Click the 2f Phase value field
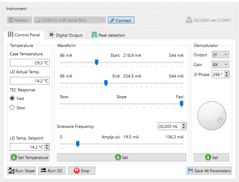239x182 pixels. click(218, 74)
